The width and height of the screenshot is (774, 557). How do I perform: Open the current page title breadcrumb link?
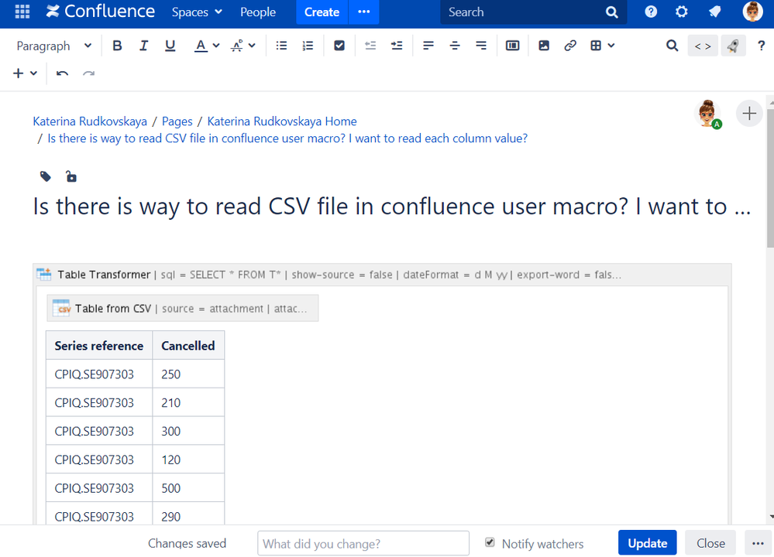287,138
